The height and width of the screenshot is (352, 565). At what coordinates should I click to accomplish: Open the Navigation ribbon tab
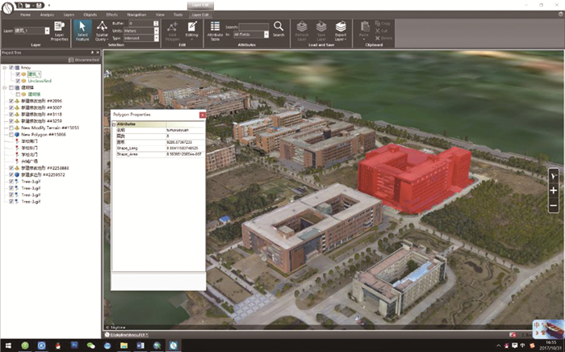pyautogui.click(x=133, y=15)
